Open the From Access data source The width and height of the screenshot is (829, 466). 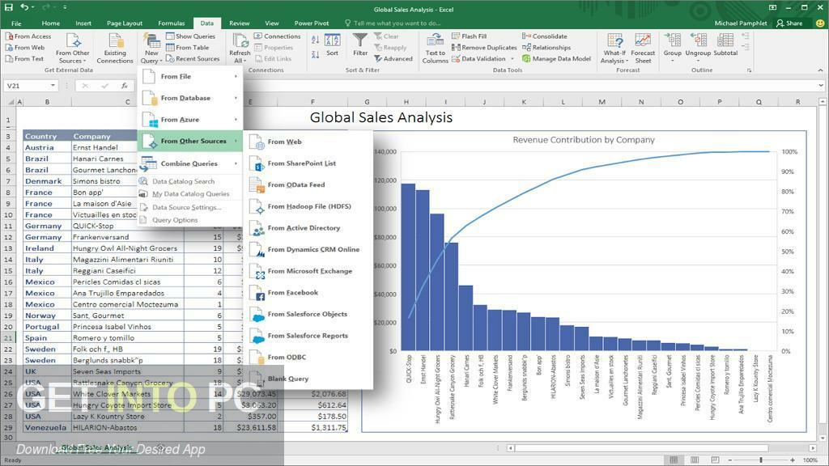(28, 36)
